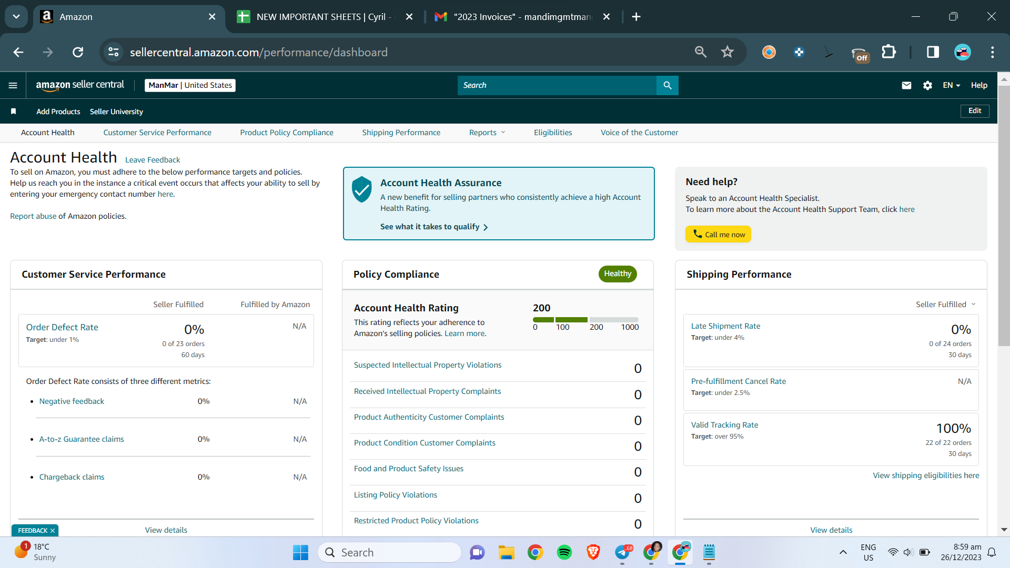Switch to the 2023 Invoices Gmail tab

(523, 17)
